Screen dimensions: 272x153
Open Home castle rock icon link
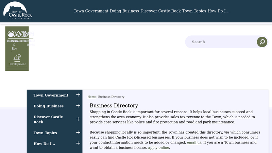pos(11,34)
